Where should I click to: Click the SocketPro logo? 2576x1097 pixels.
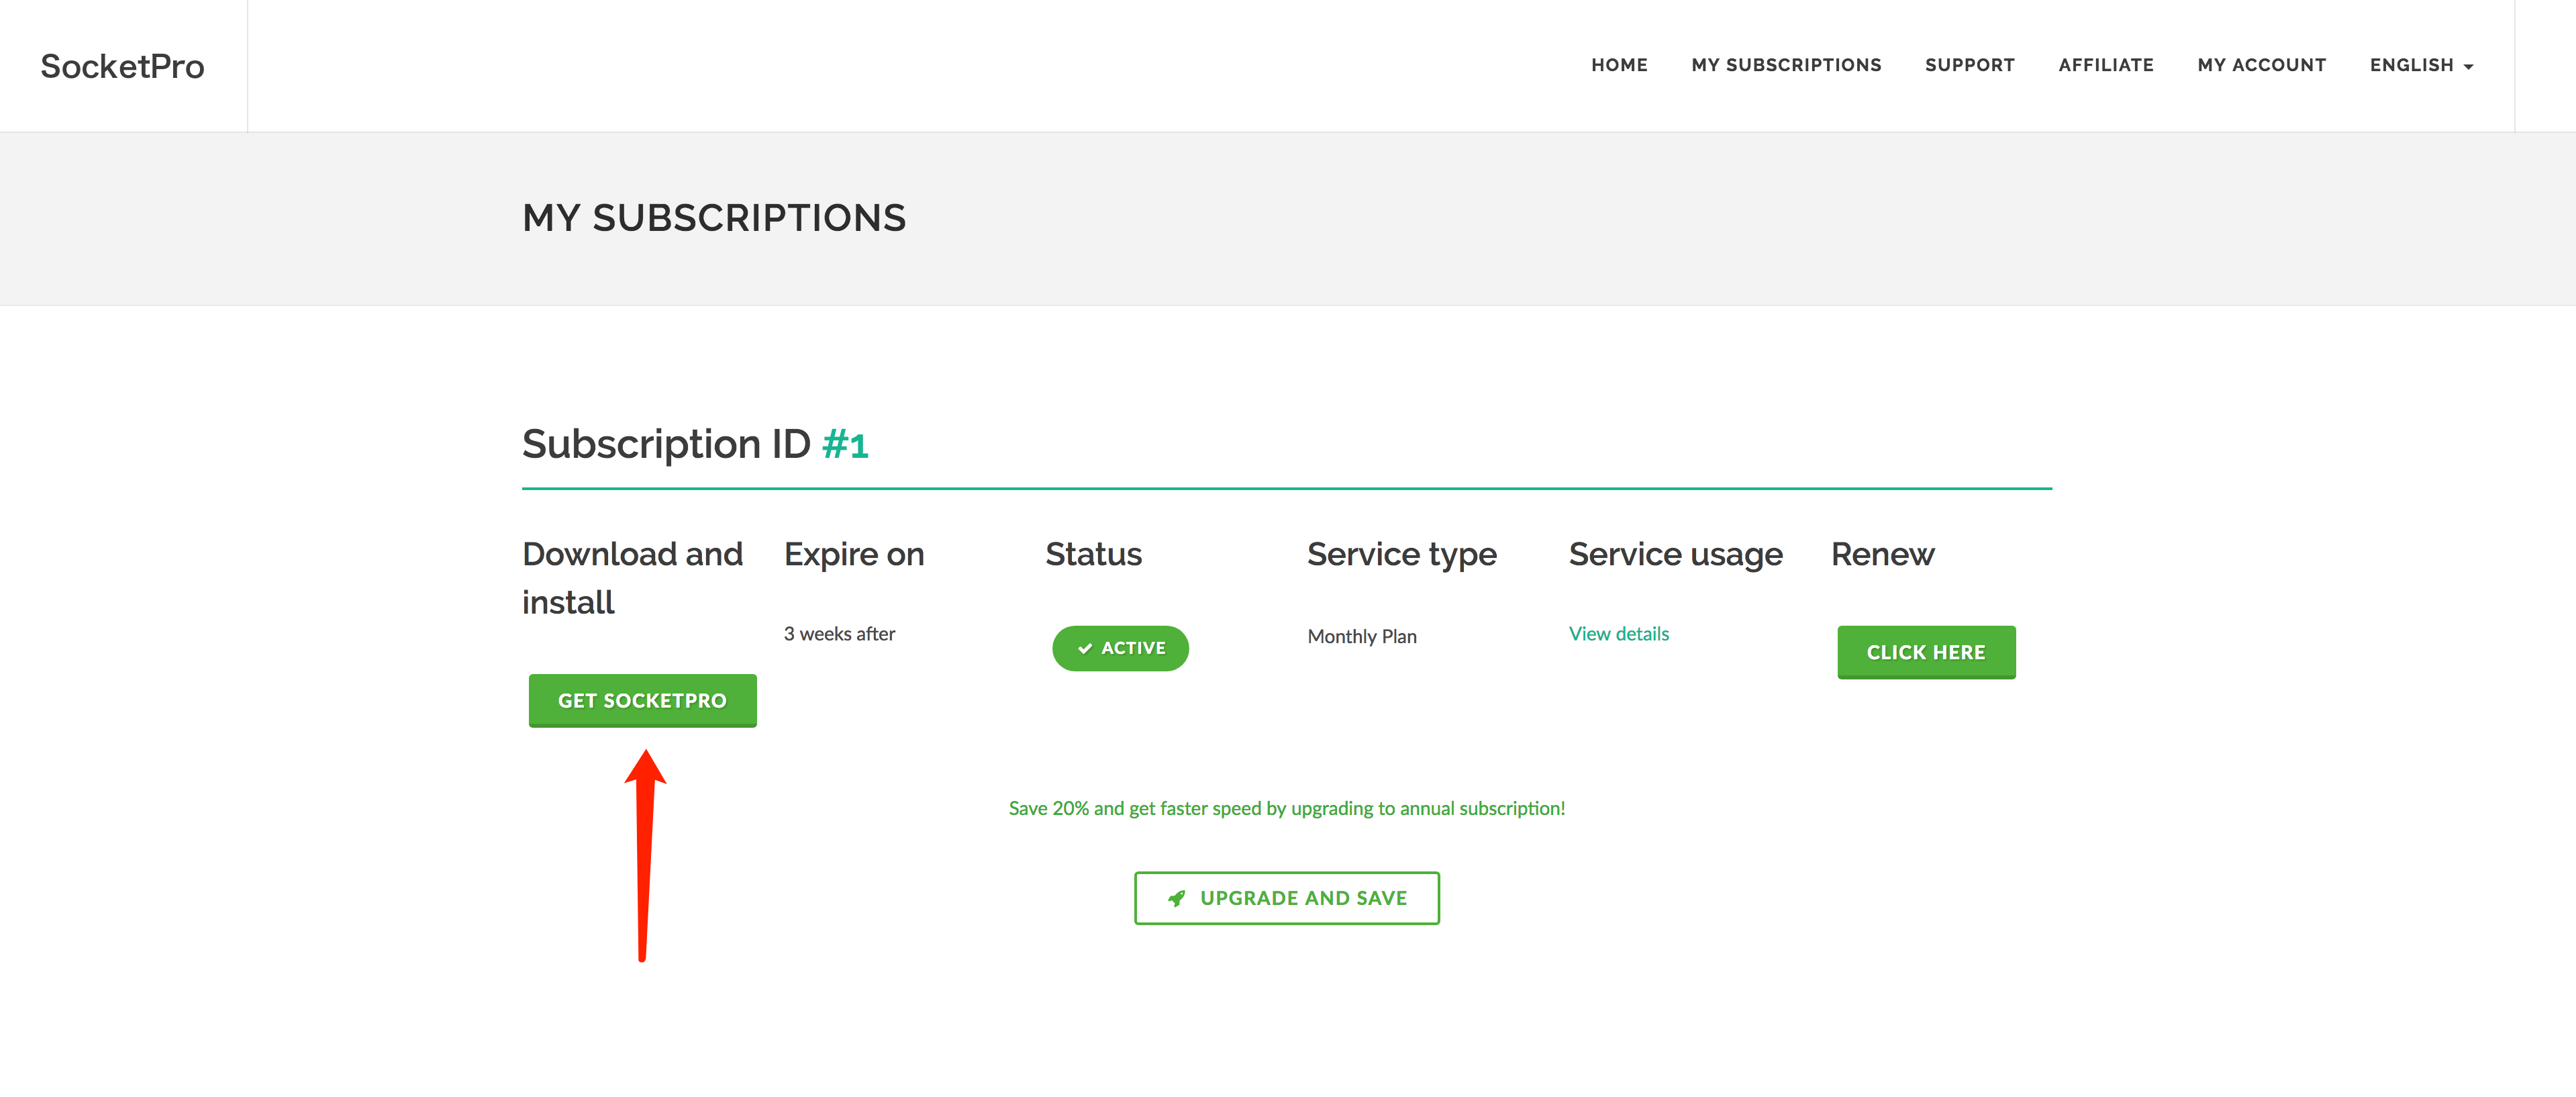click(122, 66)
